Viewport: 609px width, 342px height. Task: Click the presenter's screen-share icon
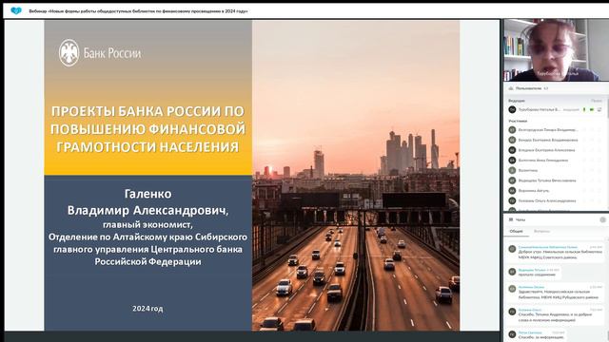click(599, 110)
